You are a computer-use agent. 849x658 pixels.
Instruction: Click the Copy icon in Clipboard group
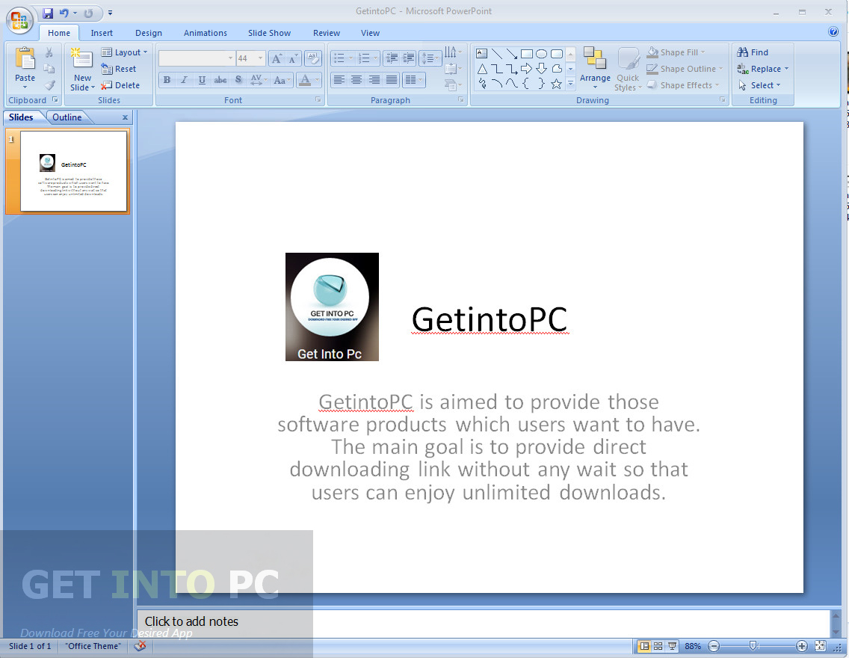click(x=49, y=69)
